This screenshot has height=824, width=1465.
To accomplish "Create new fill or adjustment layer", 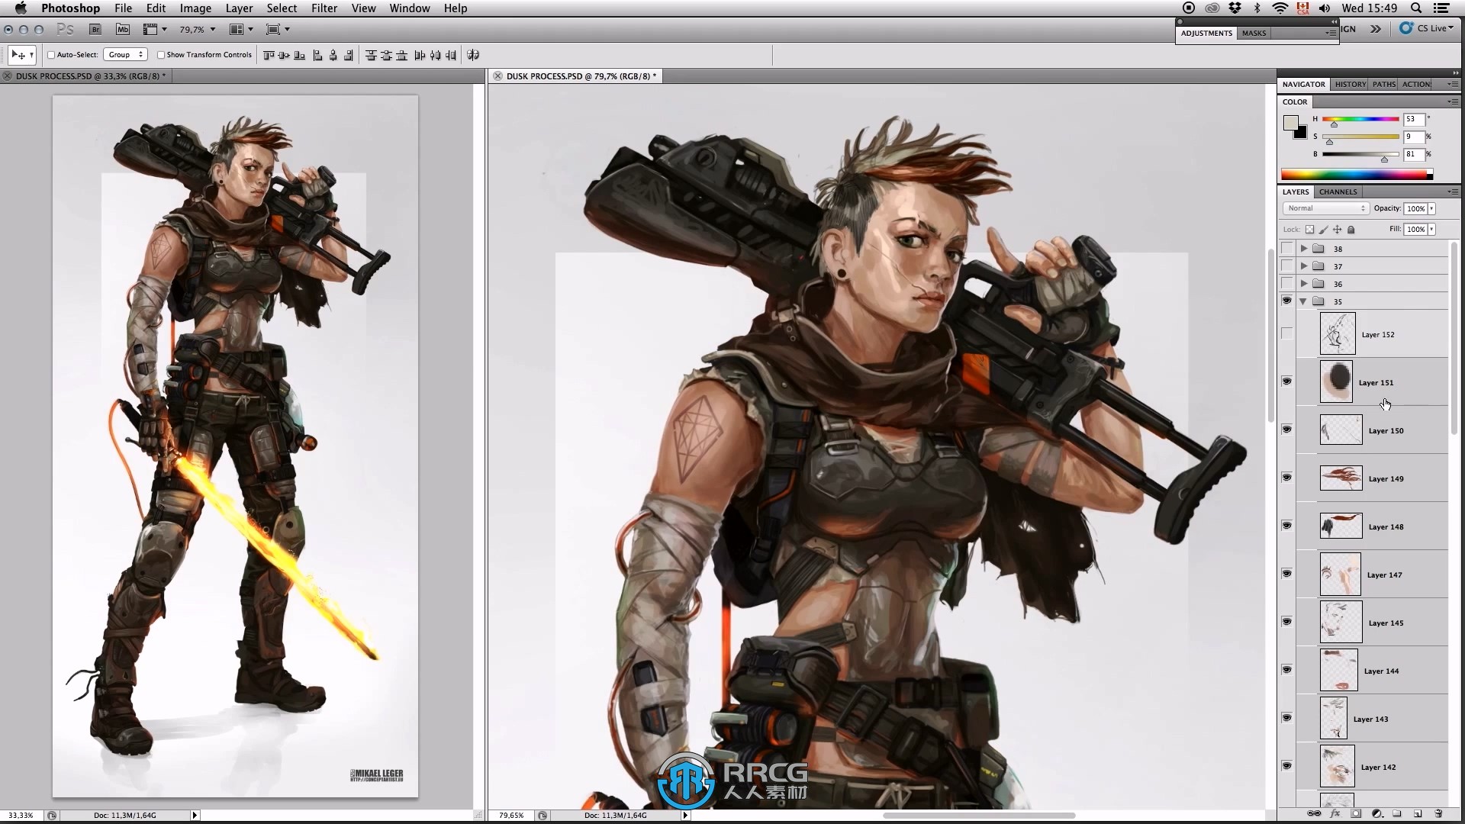I will [x=1377, y=814].
